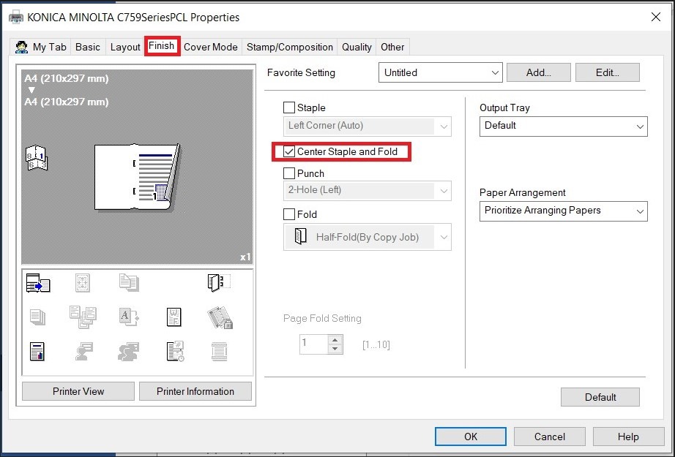This screenshot has width=675, height=457.
Task: Open the Favorite Setting dropdown
Action: (441, 72)
